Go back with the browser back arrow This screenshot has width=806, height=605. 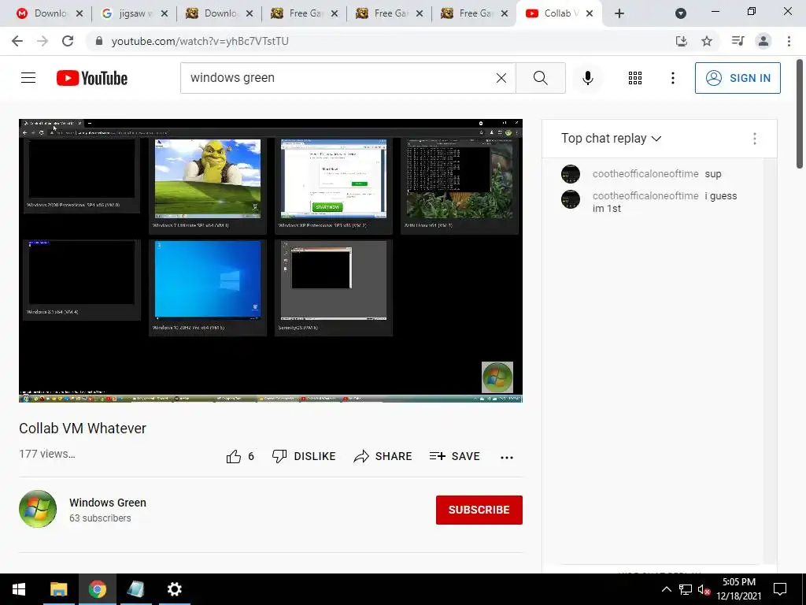17,41
